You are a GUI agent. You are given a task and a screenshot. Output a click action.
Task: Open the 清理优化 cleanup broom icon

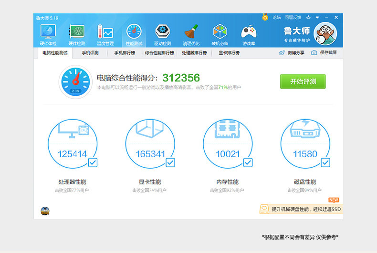click(191, 35)
